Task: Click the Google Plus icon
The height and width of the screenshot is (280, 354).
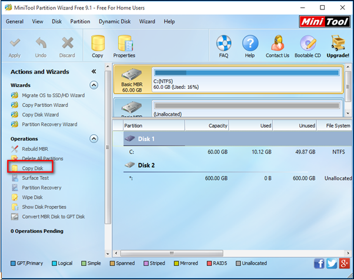Action: click(x=344, y=264)
